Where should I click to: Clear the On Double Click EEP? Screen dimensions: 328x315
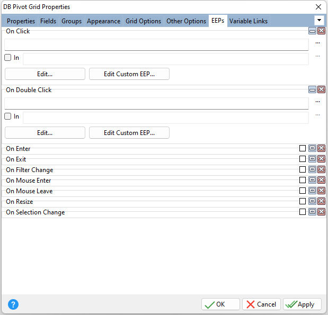322,89
